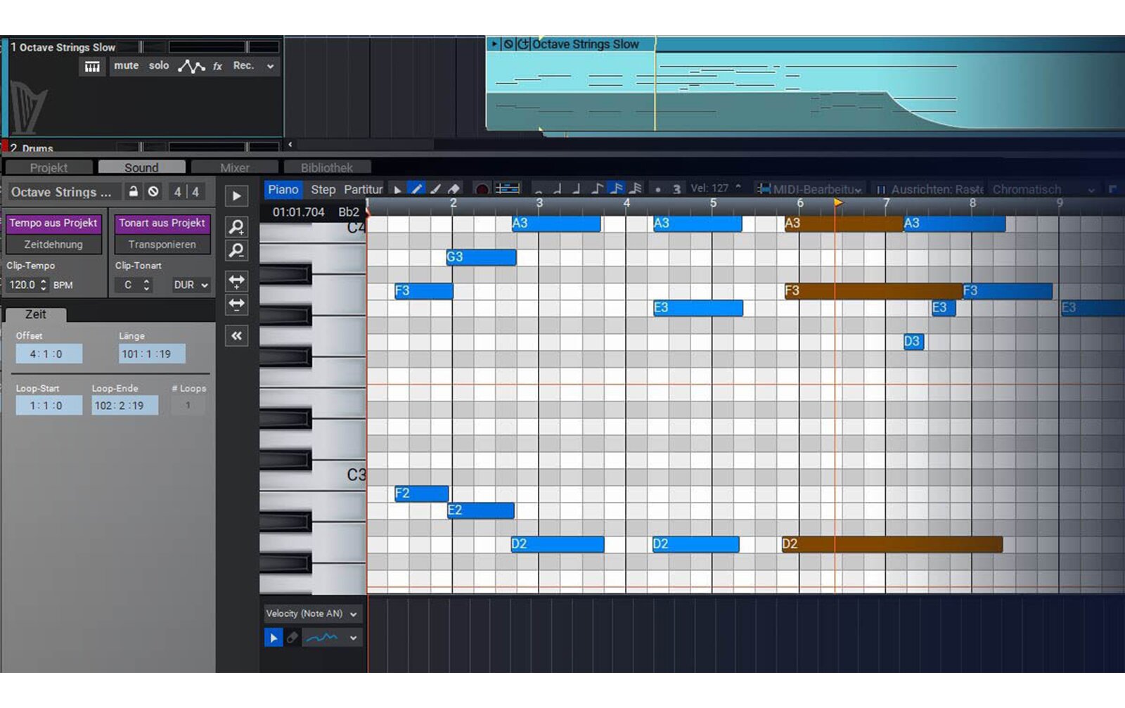Collapse panel with double chevron icon
This screenshot has width=1125, height=708.
click(237, 335)
